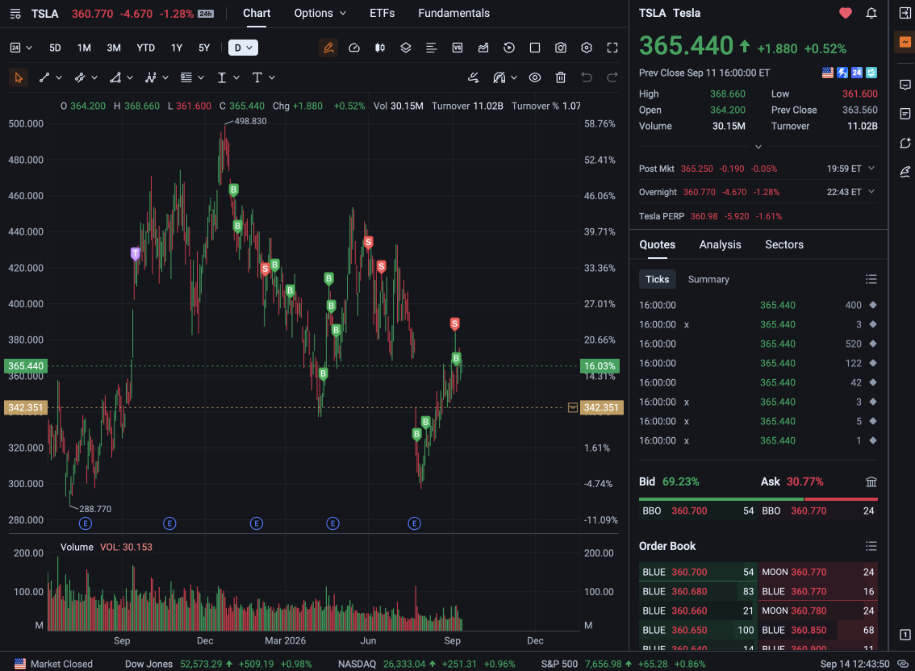This screenshot has width=915, height=671.
Task: Redo last drawing action
Action: [x=612, y=77]
